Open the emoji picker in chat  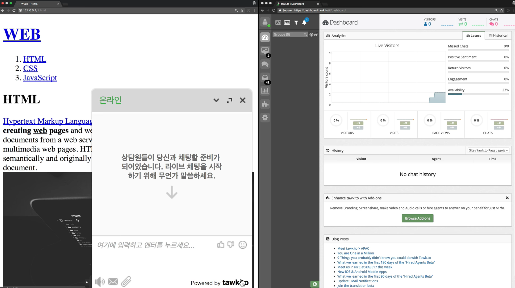coord(243,245)
